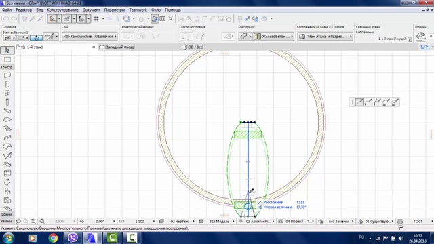Select the Skylight tool in the toolbox

(7, 164)
